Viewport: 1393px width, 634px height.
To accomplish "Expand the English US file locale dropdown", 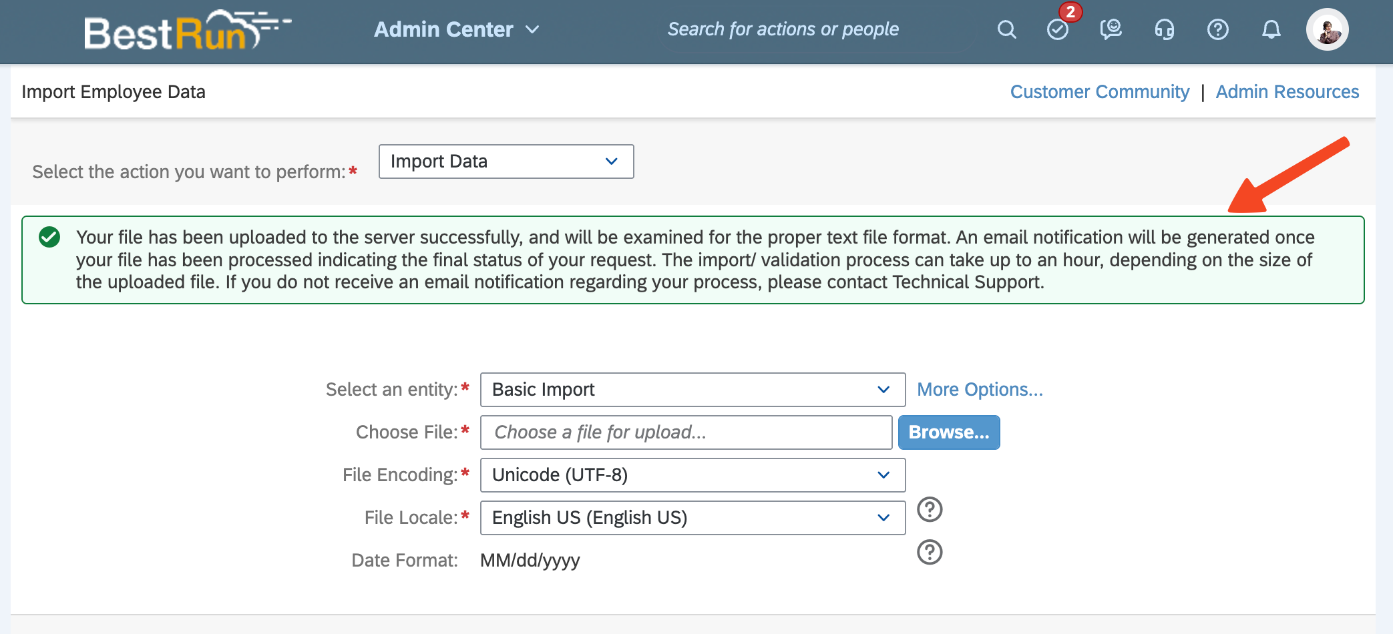I will pyautogui.click(x=692, y=518).
